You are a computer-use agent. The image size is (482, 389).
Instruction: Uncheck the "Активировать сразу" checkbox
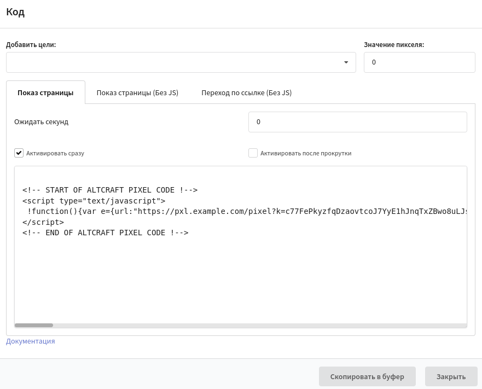[x=19, y=153]
